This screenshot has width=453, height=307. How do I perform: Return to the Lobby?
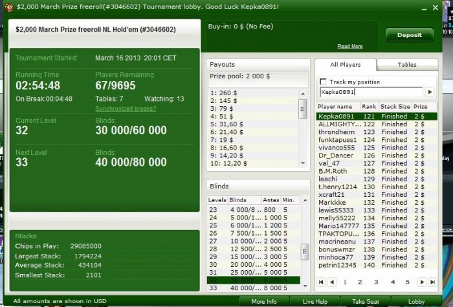[416, 302]
